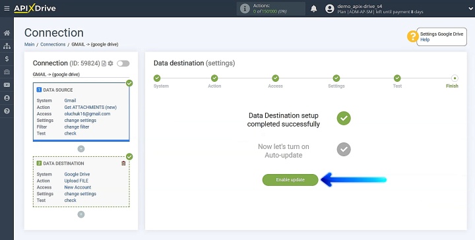The height and width of the screenshot is (240, 475).
Task: Click the oluchuk16@gmail.com access link
Action: point(87,114)
